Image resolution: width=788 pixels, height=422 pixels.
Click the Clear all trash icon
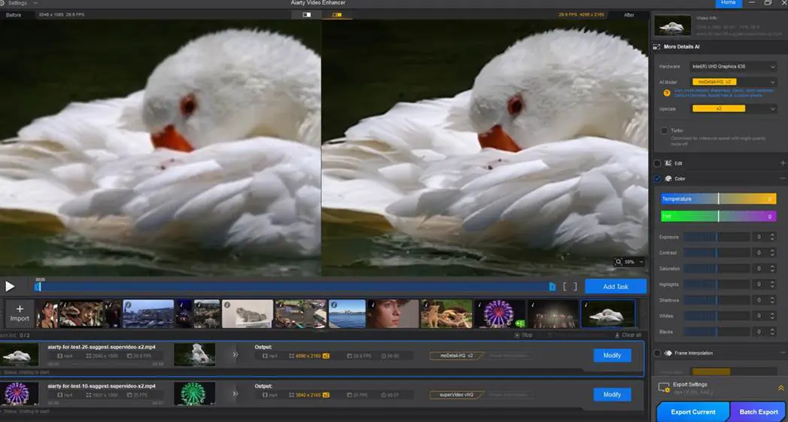pyautogui.click(x=617, y=335)
